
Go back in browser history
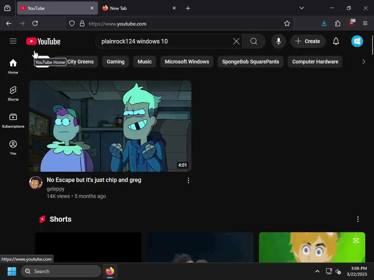[9, 23]
